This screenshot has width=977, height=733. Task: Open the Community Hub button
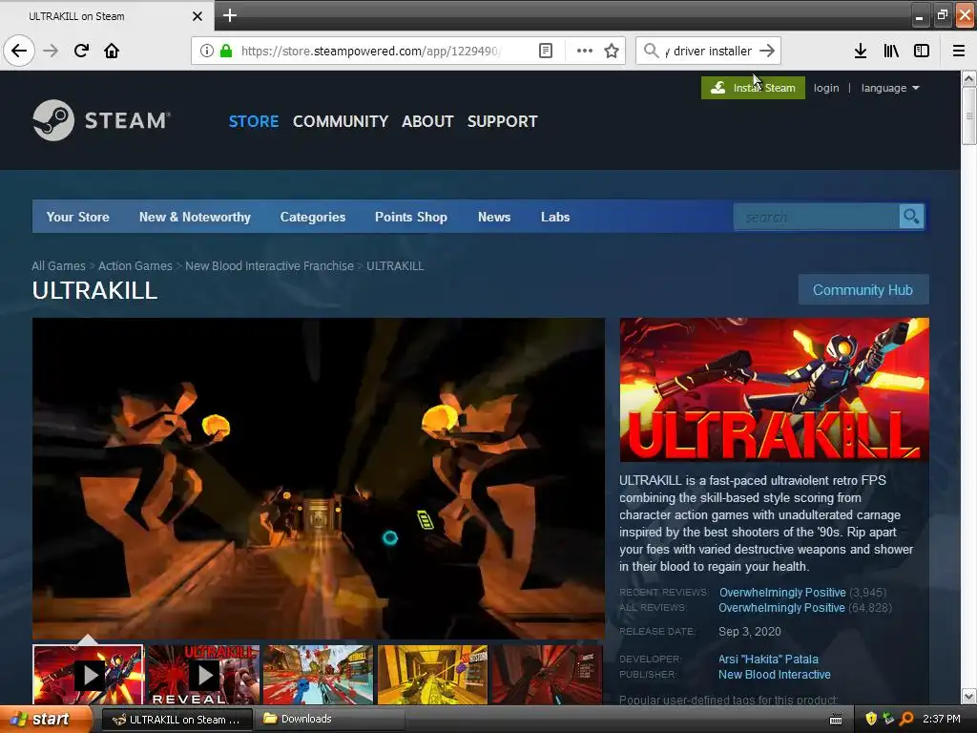[863, 290]
